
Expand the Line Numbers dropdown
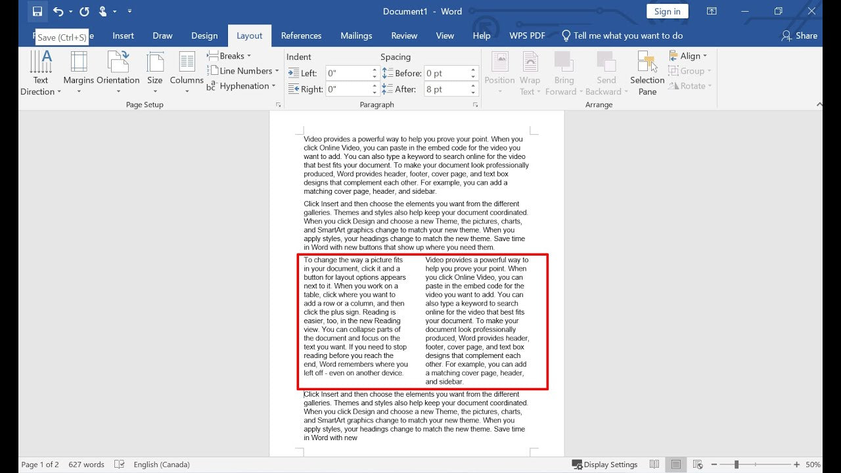(243, 71)
